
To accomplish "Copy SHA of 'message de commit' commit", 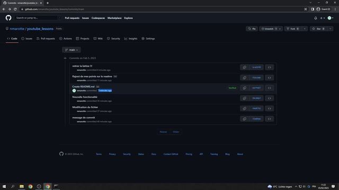I will point(244,119).
